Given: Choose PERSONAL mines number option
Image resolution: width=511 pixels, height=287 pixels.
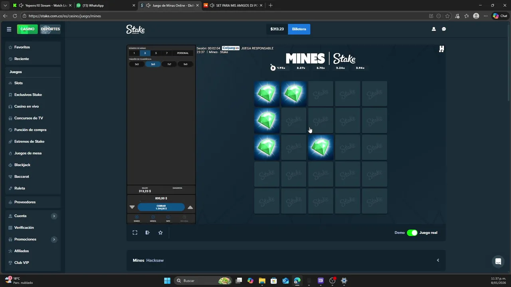Looking at the screenshot, I should pos(183,53).
